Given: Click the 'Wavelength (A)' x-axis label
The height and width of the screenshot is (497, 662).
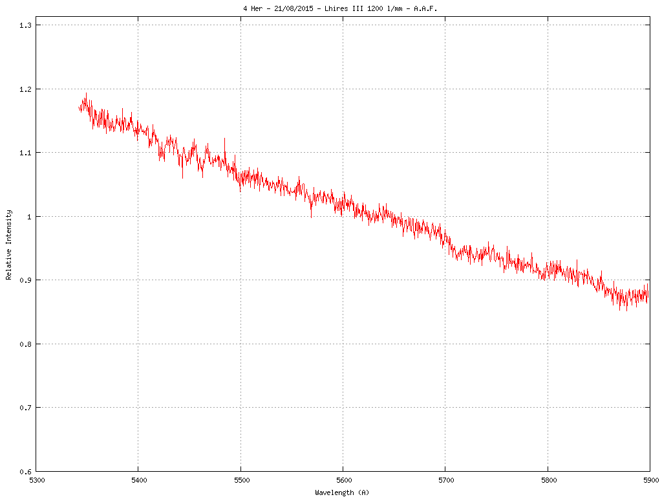Looking at the screenshot, I should (342, 492).
